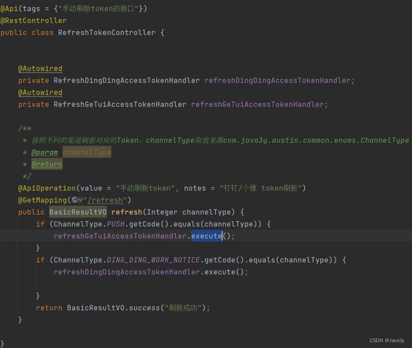Click execute() on the refreshDingDingAccessTokenHandler line
Viewport: 412px width, 348px height.
[x=224, y=272]
